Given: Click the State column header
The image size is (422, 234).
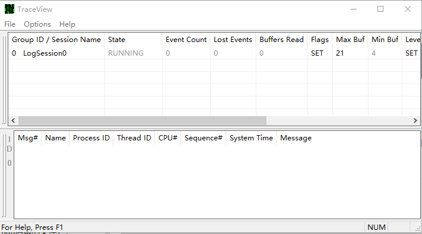Looking at the screenshot, I should tap(133, 40).
